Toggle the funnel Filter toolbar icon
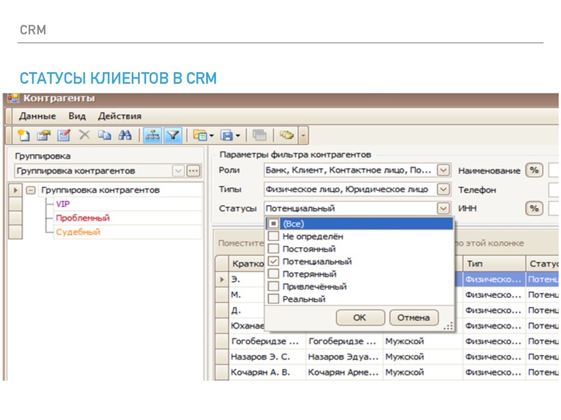Viewport: 561px width, 420px height. 173,135
